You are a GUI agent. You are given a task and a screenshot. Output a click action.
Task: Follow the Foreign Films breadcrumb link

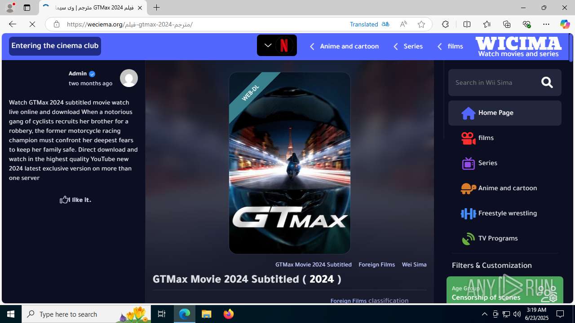click(x=376, y=265)
